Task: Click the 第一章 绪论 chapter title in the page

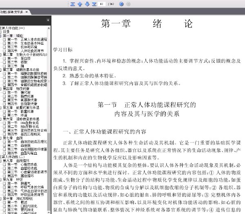Action: click(x=147, y=24)
